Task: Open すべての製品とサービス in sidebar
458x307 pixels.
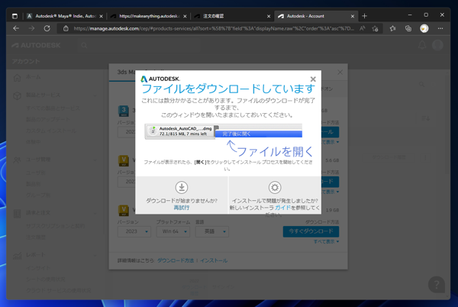Action: coord(53,108)
